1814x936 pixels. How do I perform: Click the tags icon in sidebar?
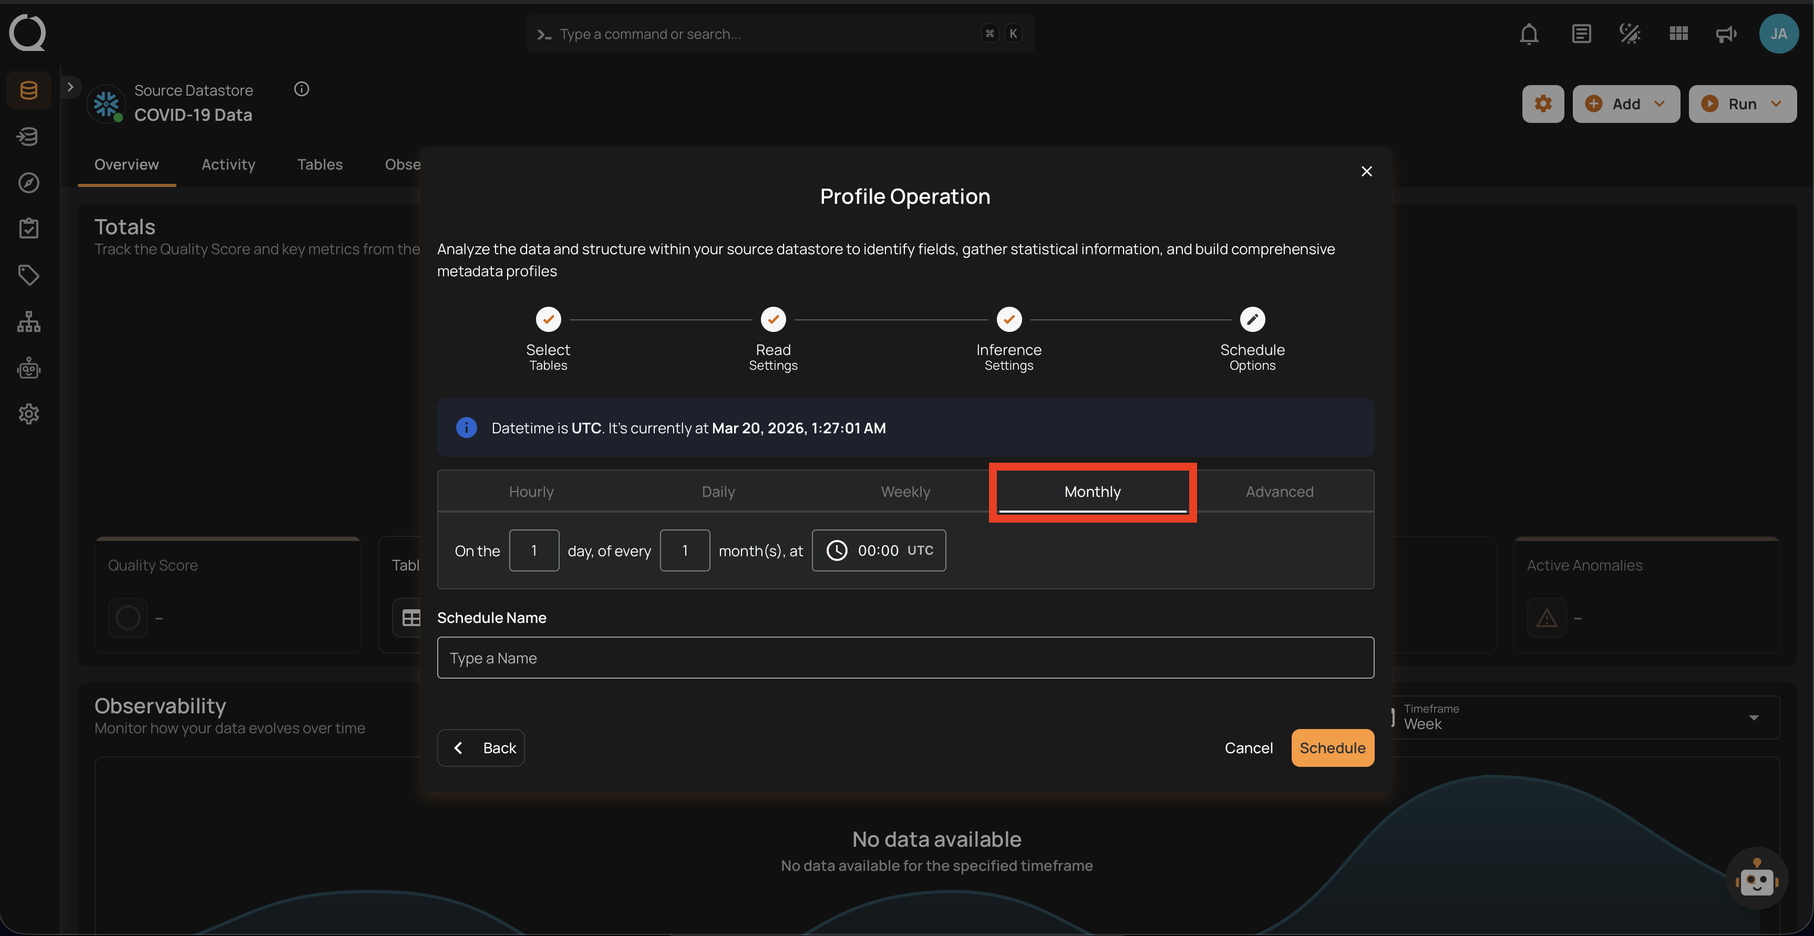pos(29,275)
